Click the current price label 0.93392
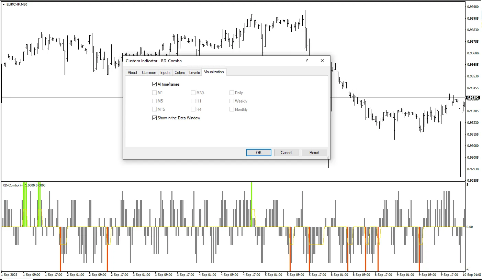Viewport: 482px width, 280px height. (472, 98)
